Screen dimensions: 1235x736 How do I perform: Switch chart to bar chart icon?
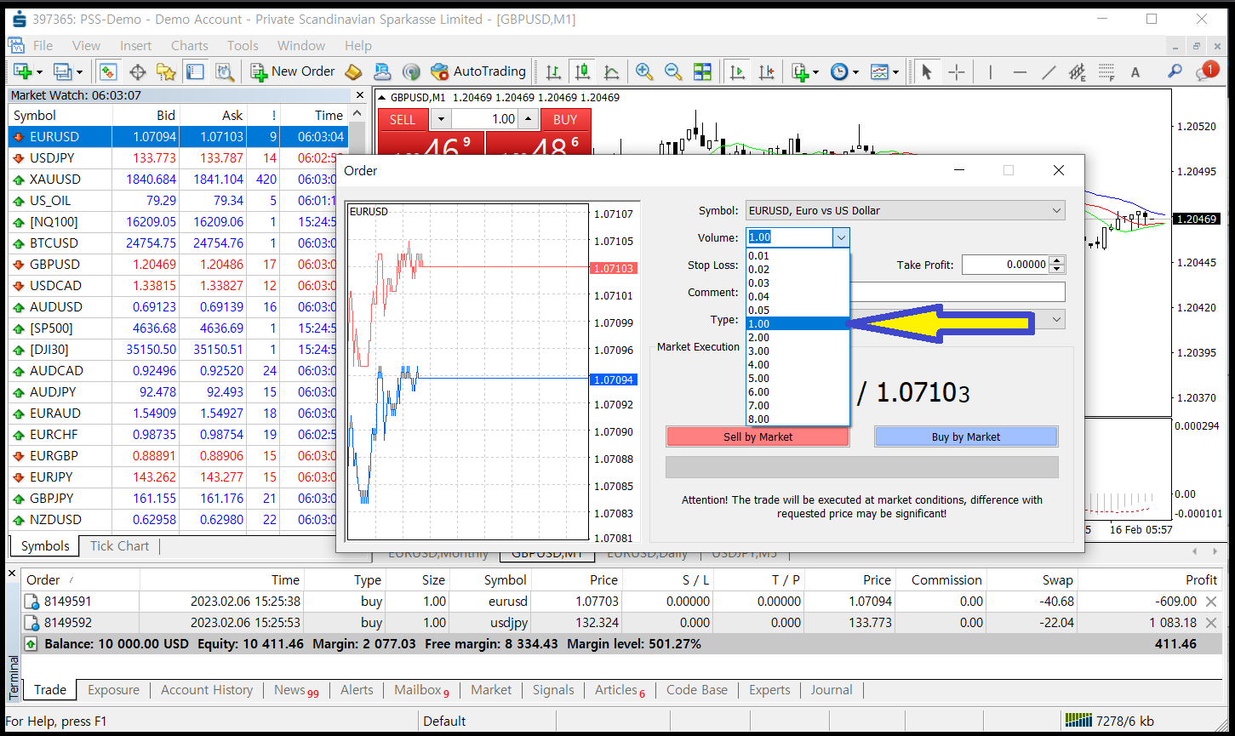point(554,72)
